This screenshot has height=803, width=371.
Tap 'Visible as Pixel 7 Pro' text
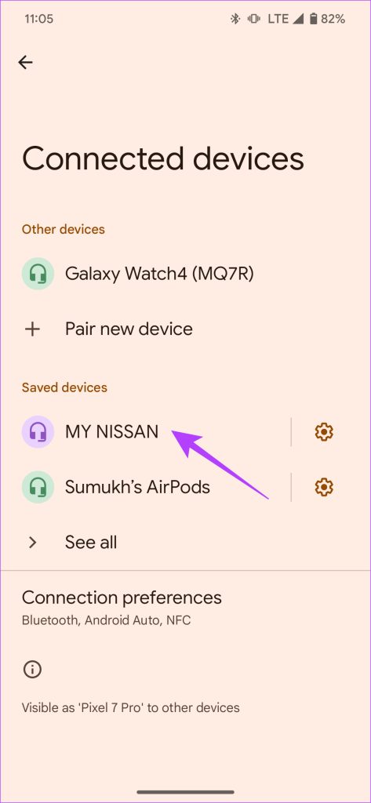pyautogui.click(x=131, y=708)
